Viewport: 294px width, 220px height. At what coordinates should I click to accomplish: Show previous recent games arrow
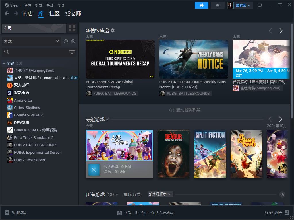(x=270, y=119)
